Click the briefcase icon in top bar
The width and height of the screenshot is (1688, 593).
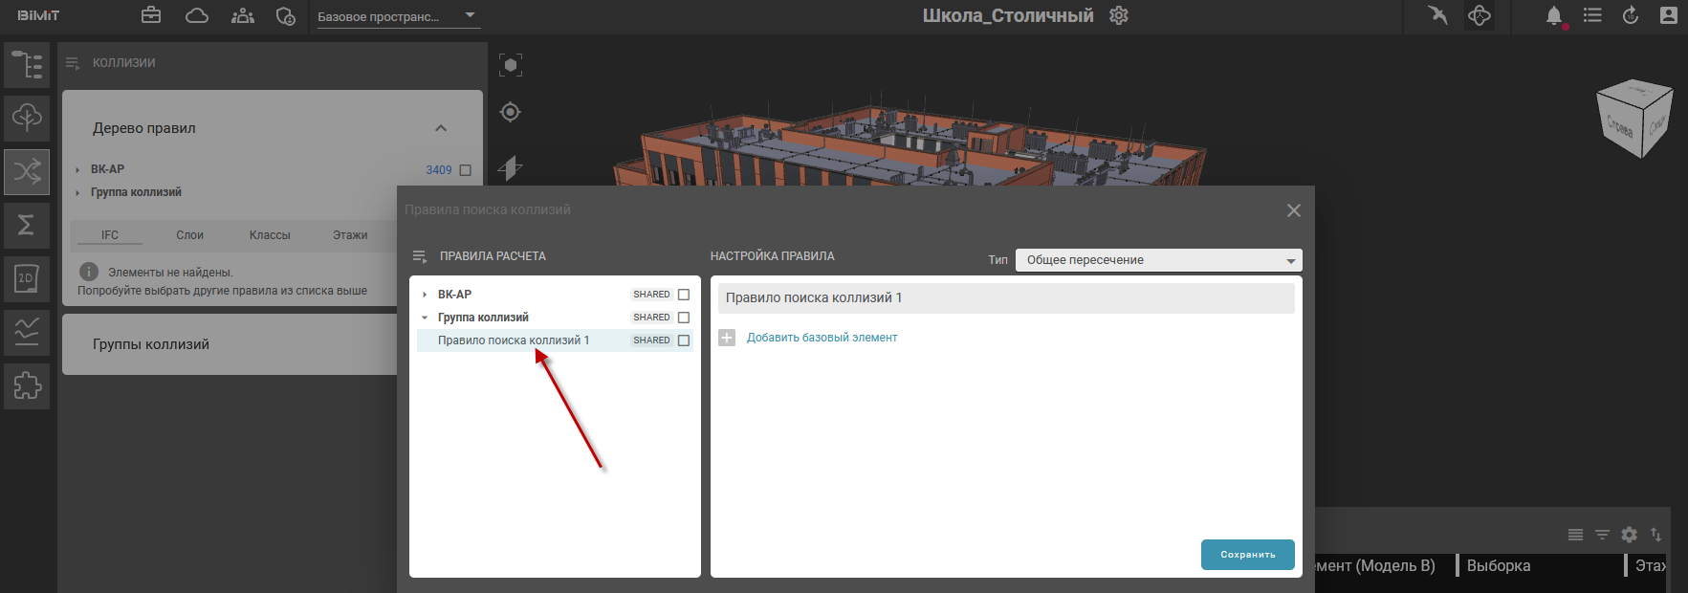(151, 16)
